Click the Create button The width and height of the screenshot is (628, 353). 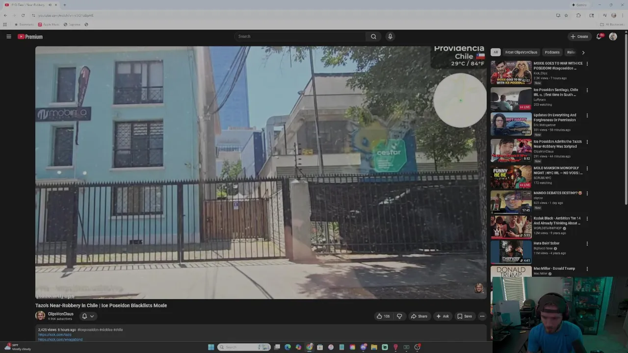(x=579, y=36)
